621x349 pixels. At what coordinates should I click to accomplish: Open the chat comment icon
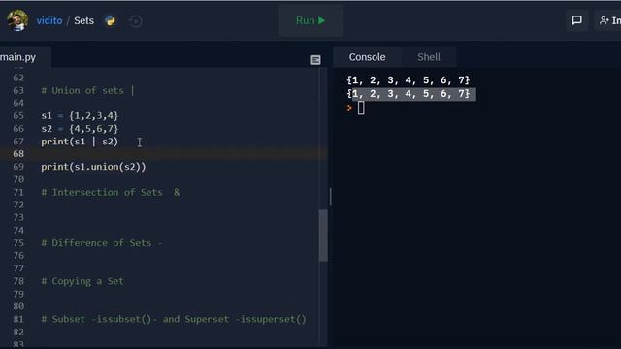[576, 20]
